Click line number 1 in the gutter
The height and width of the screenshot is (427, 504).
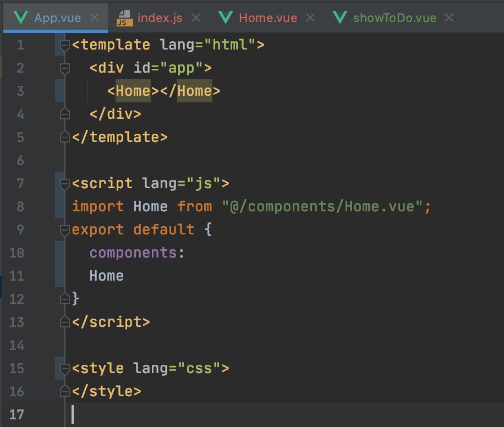click(x=20, y=45)
